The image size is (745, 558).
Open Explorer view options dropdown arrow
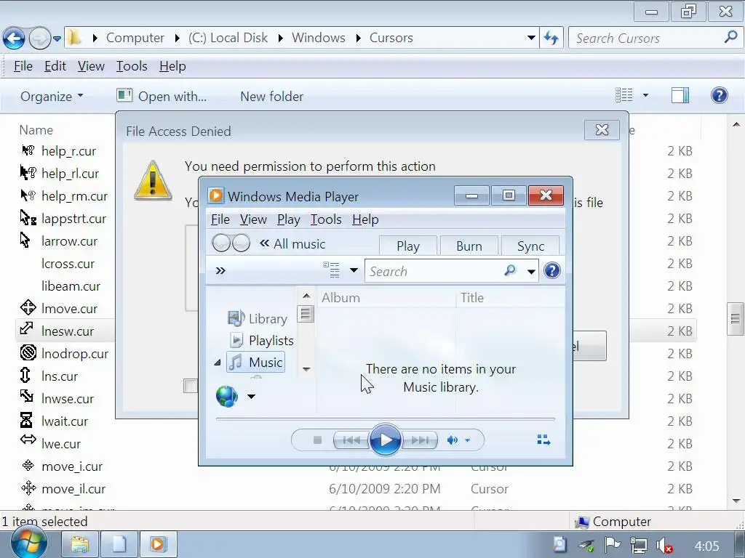coord(645,95)
